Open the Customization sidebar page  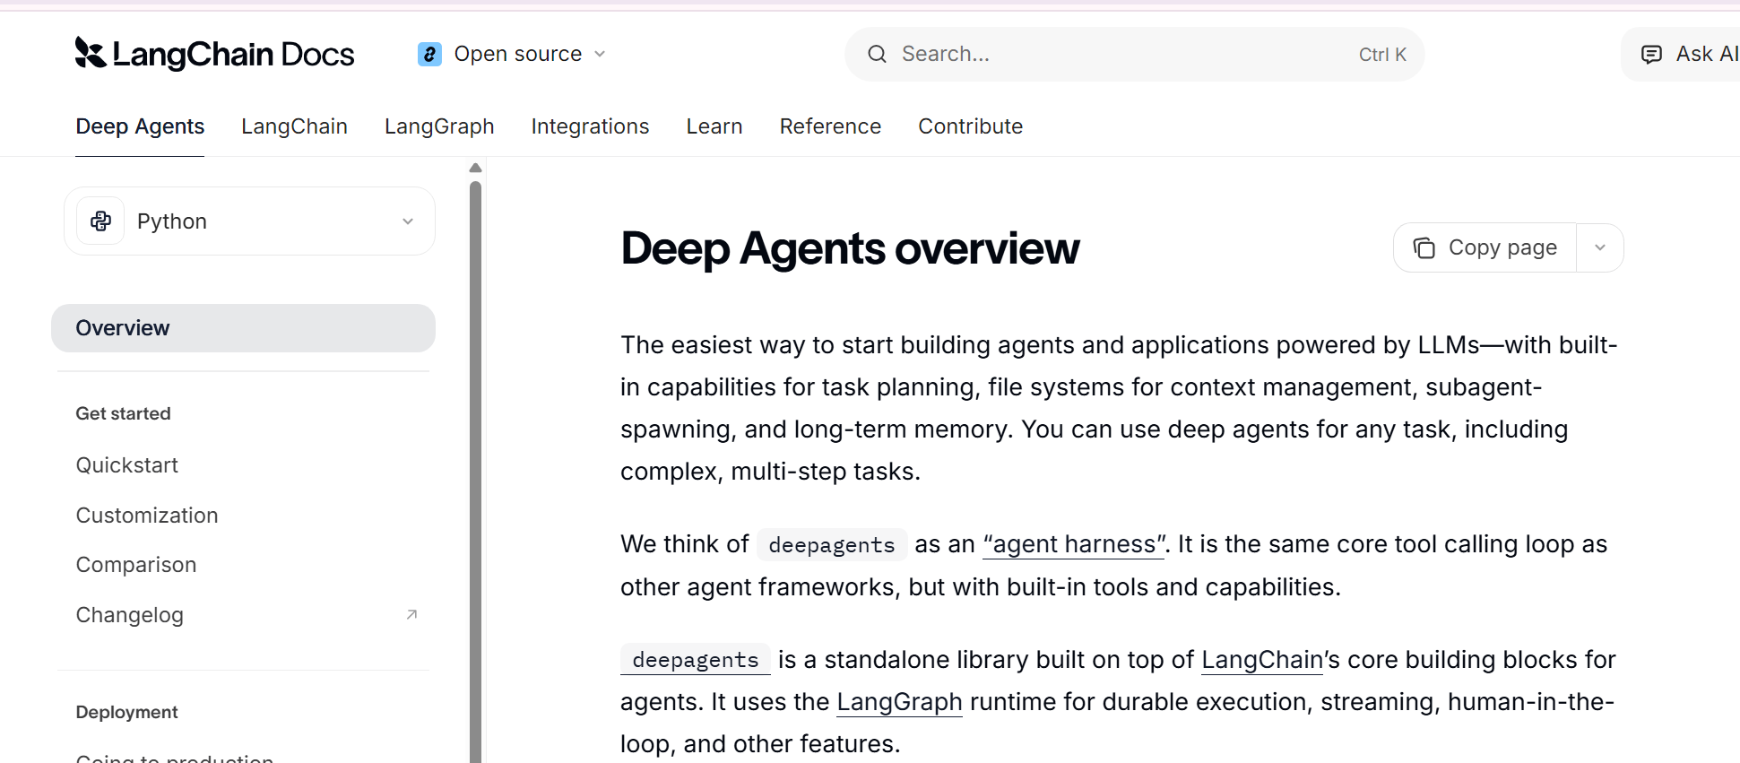click(147, 516)
